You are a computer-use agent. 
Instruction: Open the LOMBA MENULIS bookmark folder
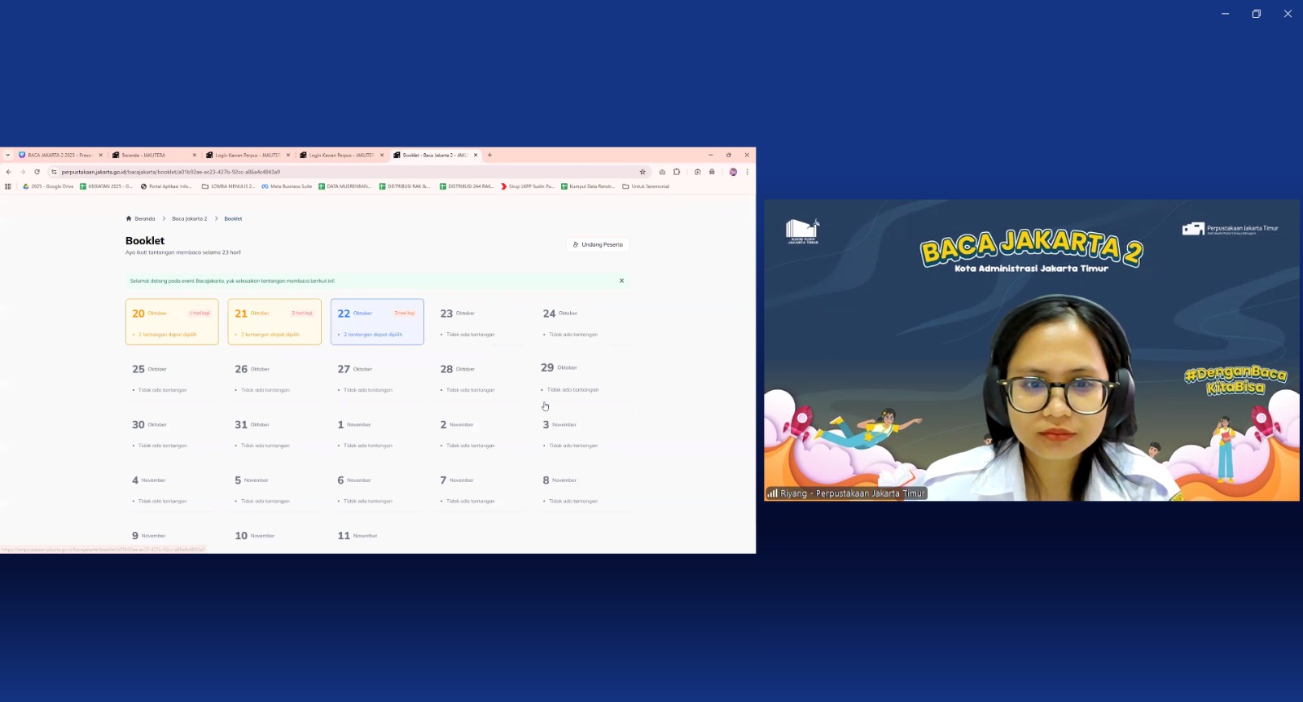click(229, 186)
